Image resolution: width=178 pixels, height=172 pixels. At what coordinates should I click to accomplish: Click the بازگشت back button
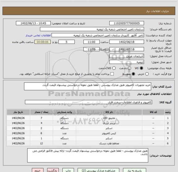tap(53, 170)
